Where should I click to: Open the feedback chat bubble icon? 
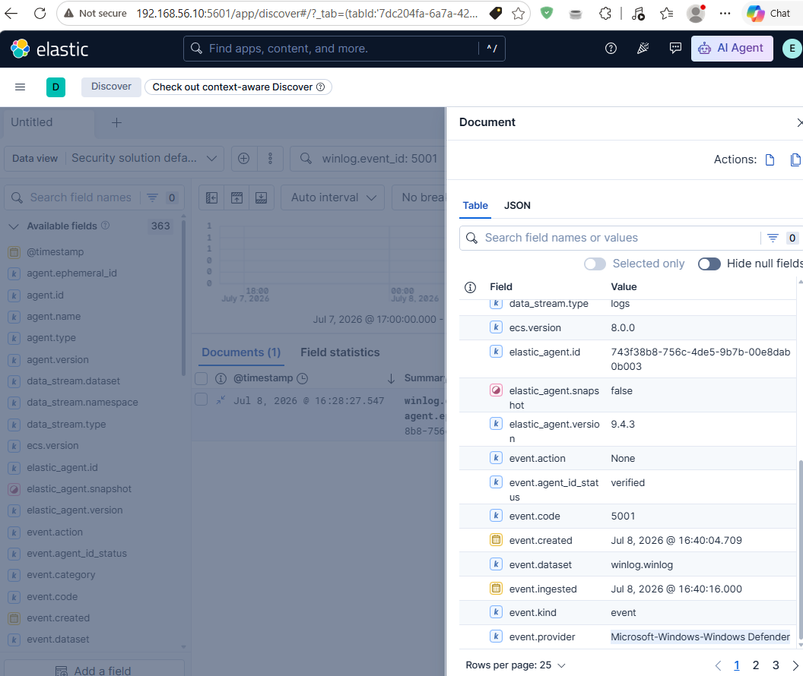point(675,49)
